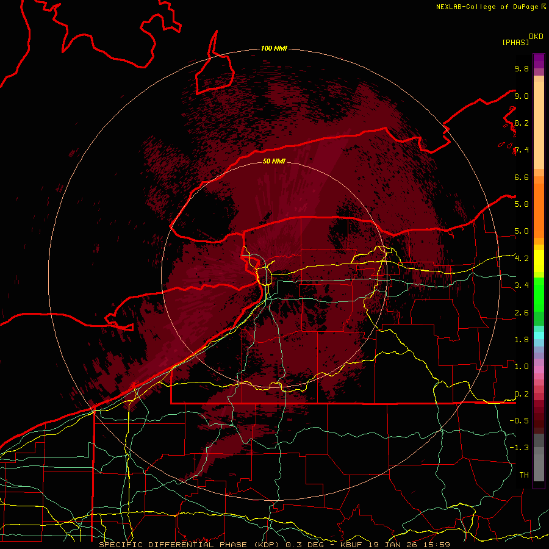549x549 pixels.
Task: Click the -0.5 value on color scale
Action: pyautogui.click(x=519, y=420)
